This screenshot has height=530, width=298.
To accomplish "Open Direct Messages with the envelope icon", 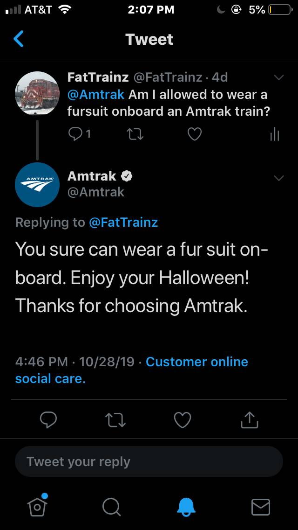I will tap(261, 507).
